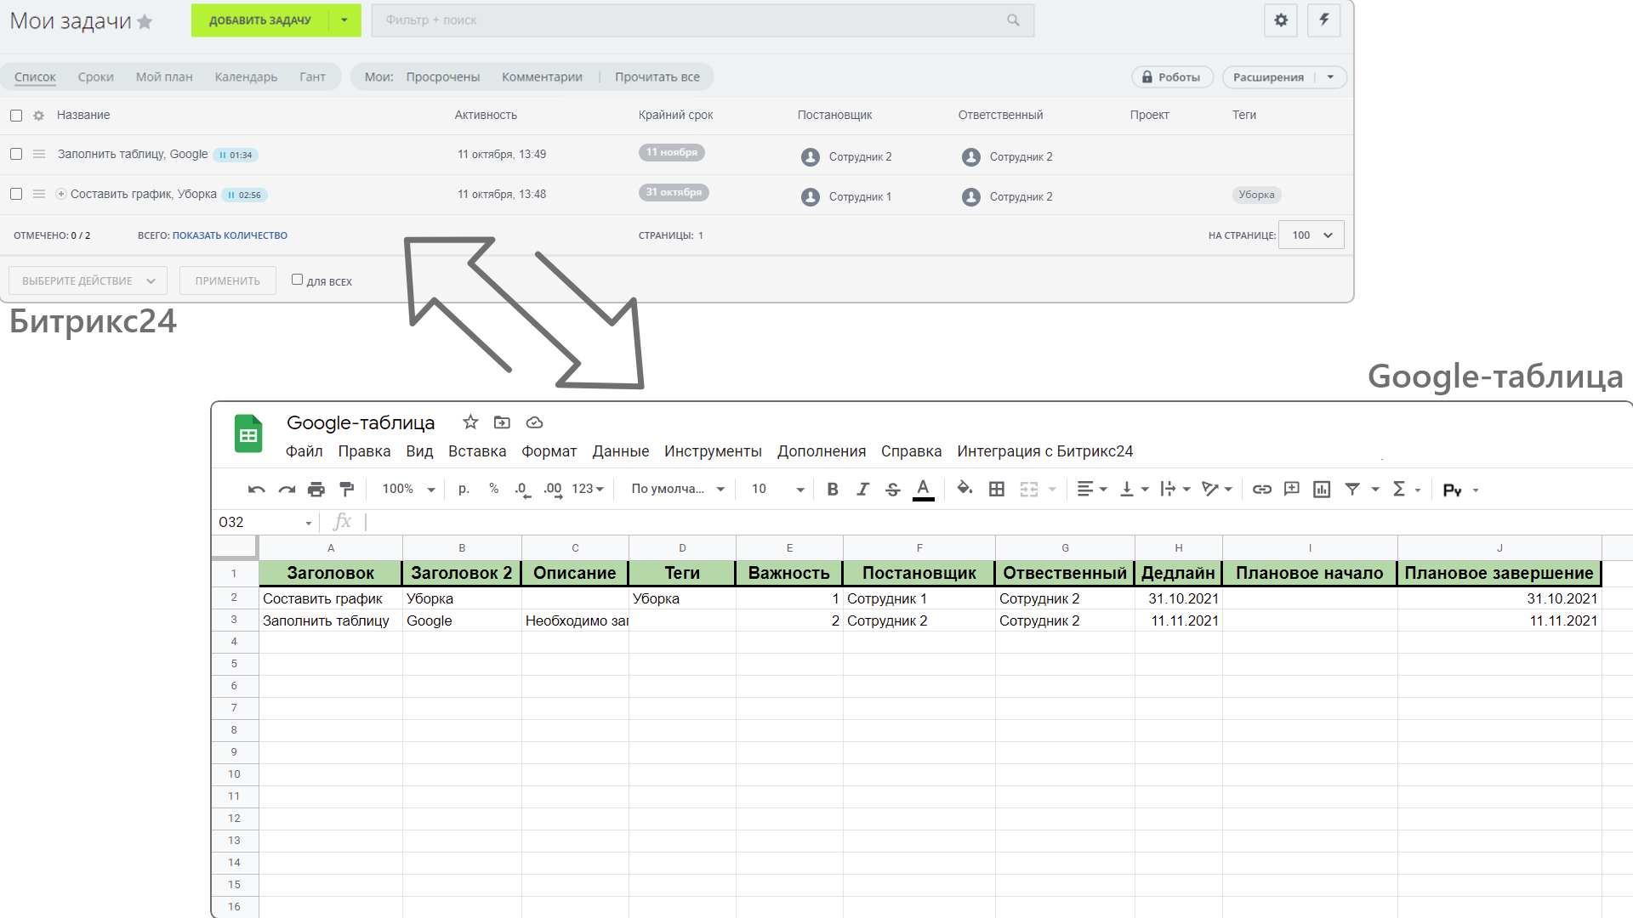Viewport: 1633px width, 918px height.
Task: Tick the select-all tasks checkbox in header
Action: pyautogui.click(x=16, y=116)
